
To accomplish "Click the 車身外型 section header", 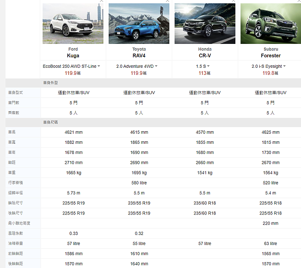I will [x=50, y=83].
